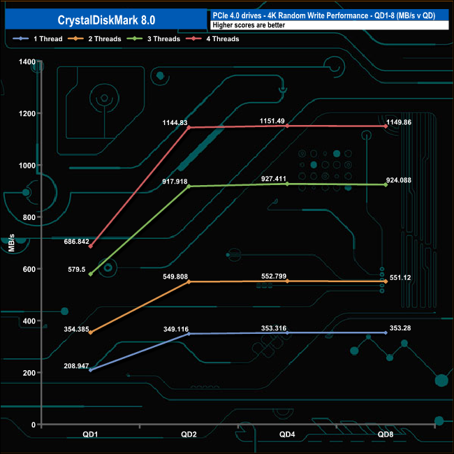Click the 1 Thread legend marker
Screen dimensions: 454x454
21,38
